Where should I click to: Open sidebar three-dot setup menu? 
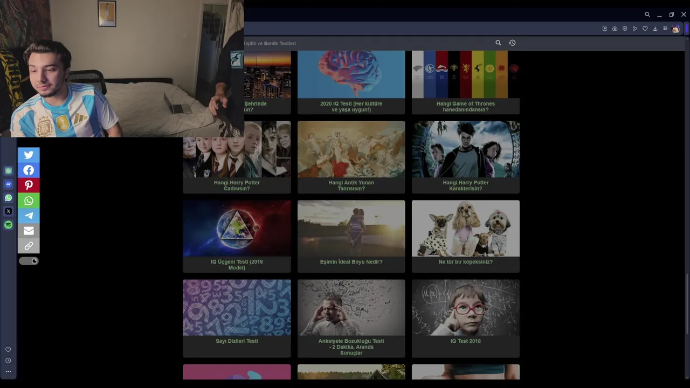click(8, 371)
